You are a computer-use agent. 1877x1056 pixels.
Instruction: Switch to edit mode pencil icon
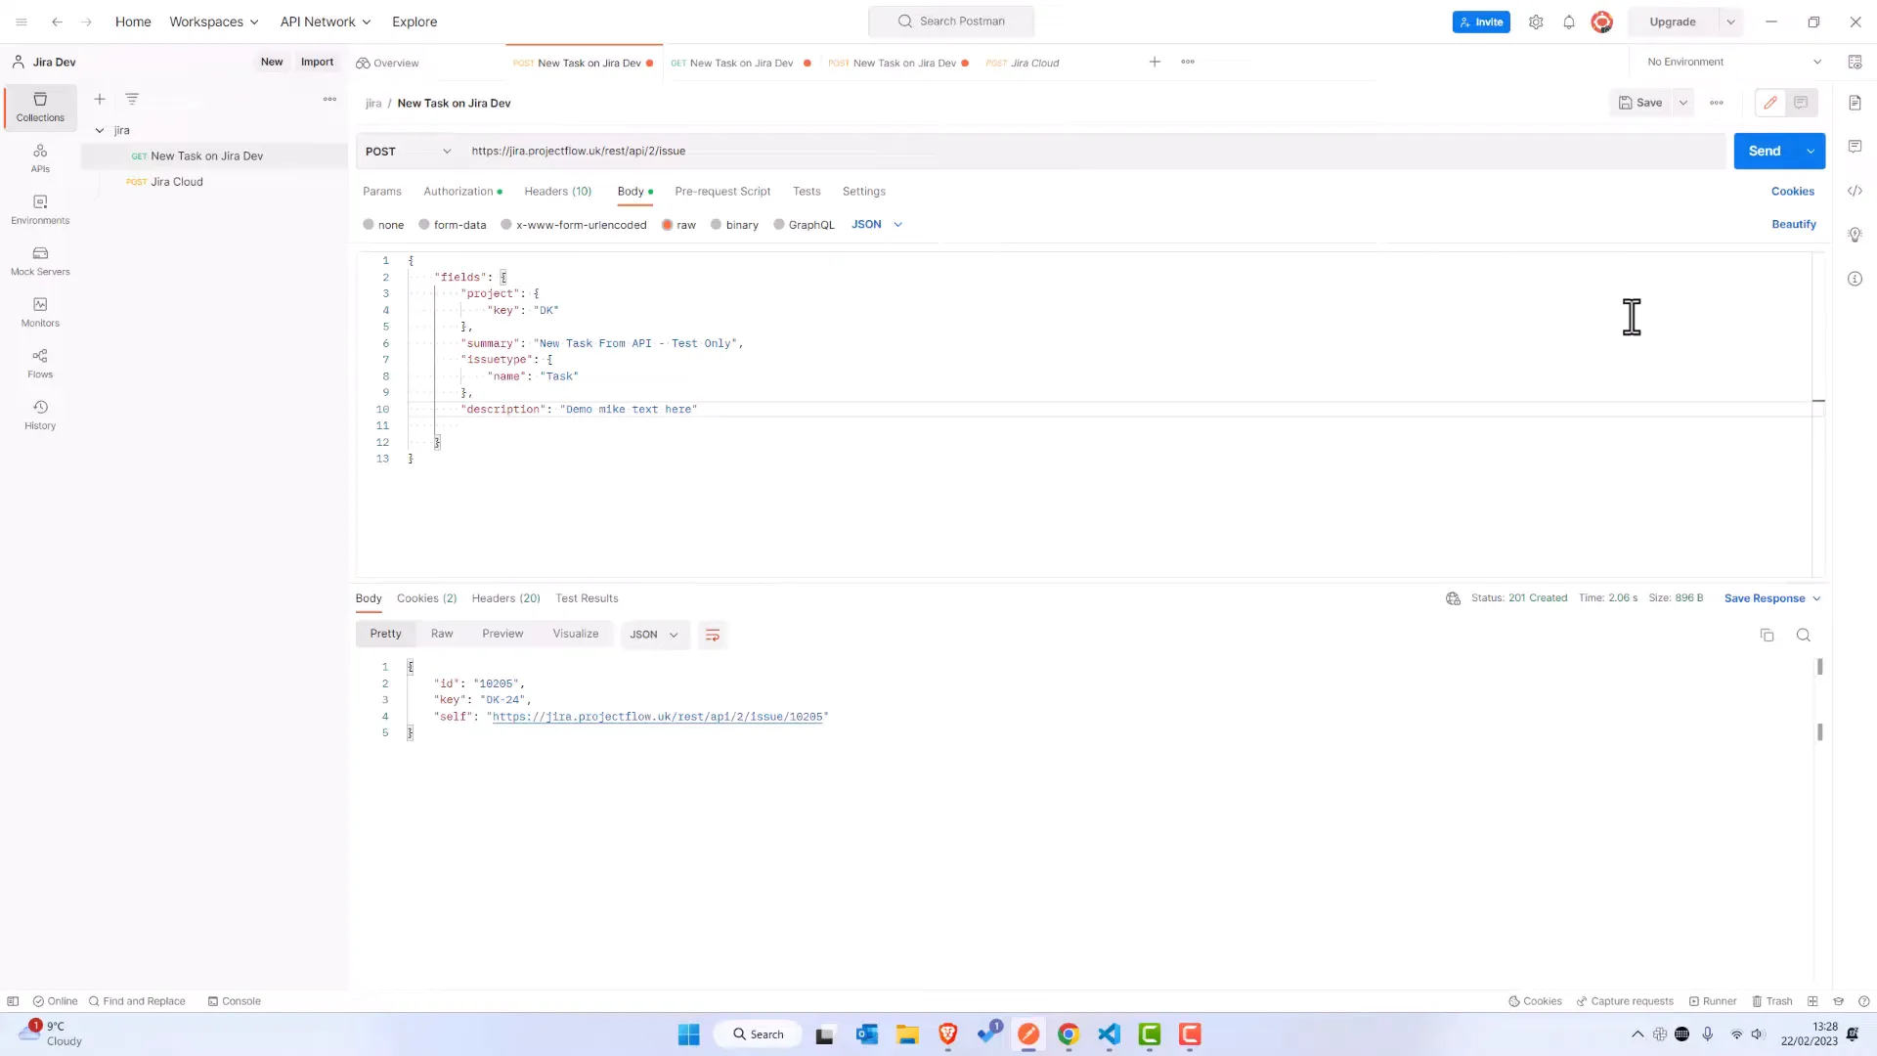(1770, 103)
